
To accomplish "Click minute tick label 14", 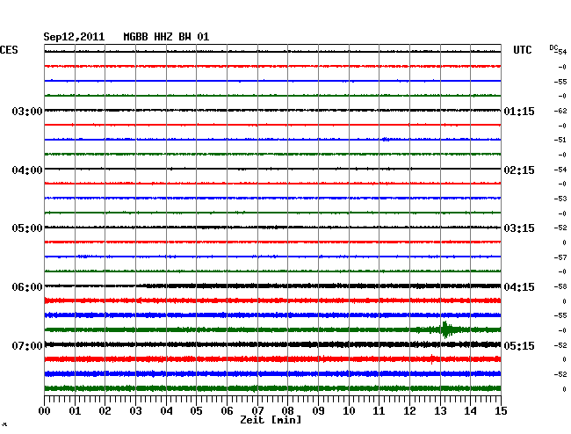I will point(470,411).
